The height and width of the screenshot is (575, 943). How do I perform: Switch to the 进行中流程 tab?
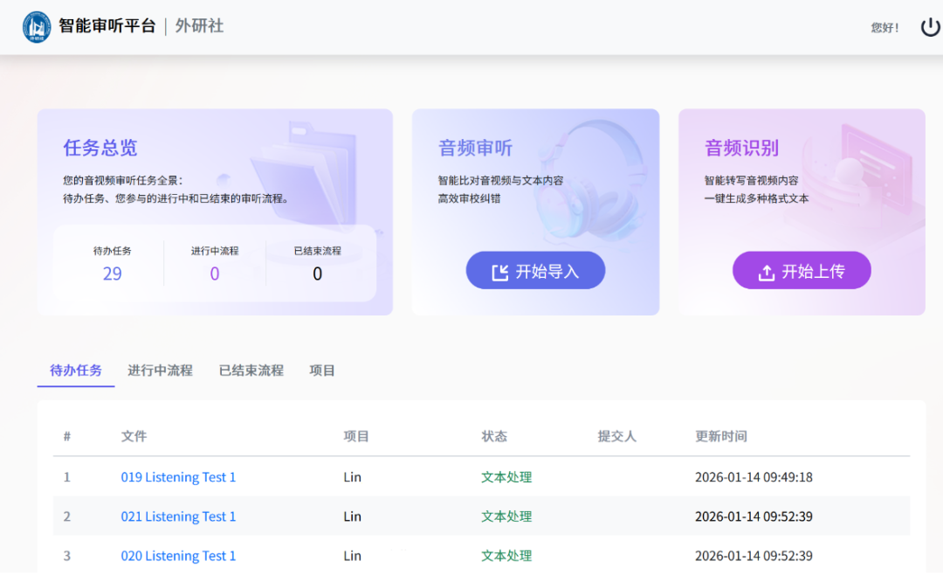pos(160,371)
